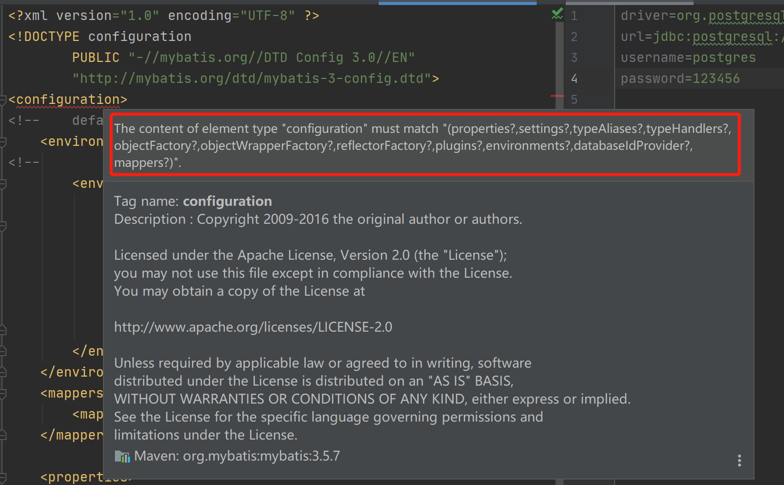Image resolution: width=784 pixels, height=485 pixels.
Task: Click the bold 'configuration' tag name
Action: click(227, 201)
